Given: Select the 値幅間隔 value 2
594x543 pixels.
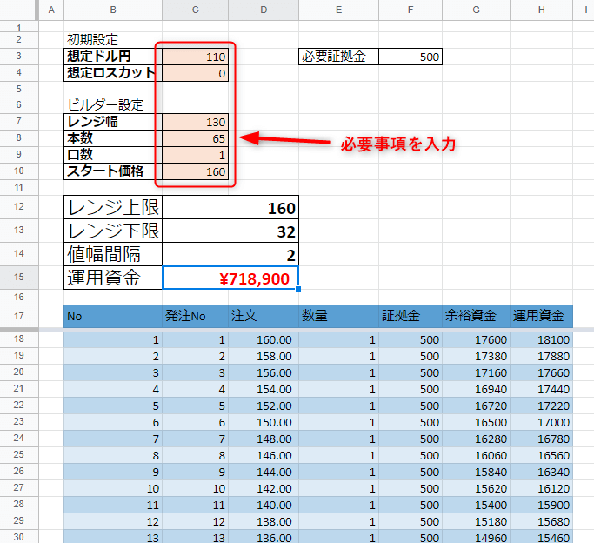Looking at the screenshot, I should (x=230, y=254).
